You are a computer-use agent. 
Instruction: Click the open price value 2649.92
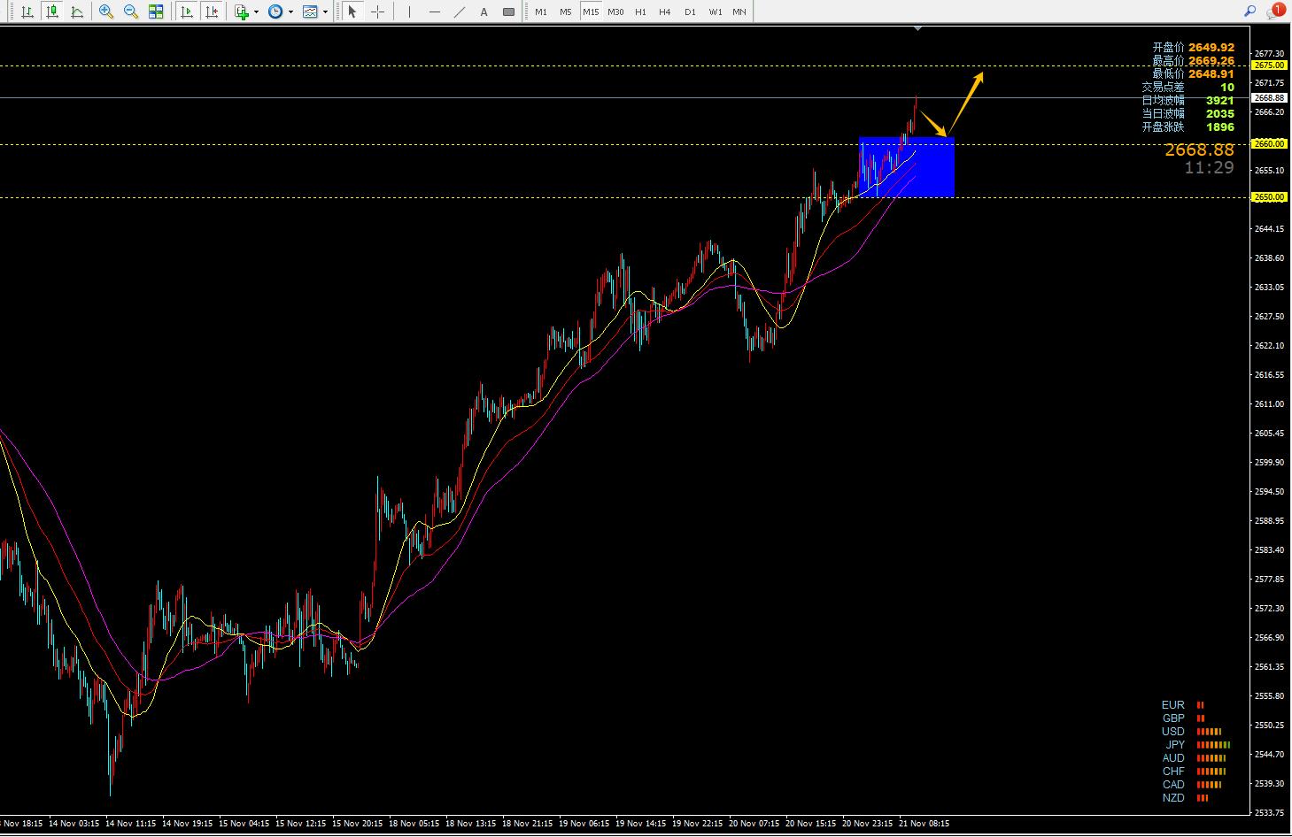tap(1211, 48)
